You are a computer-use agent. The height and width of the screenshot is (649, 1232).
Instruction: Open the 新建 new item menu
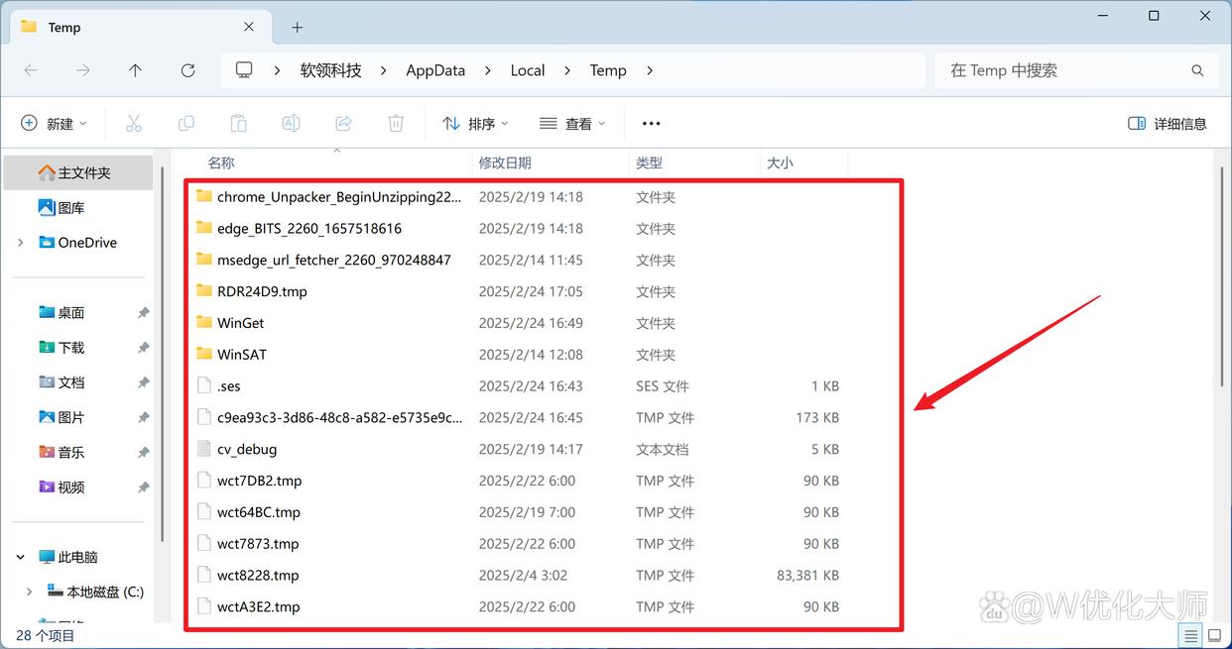(x=55, y=124)
